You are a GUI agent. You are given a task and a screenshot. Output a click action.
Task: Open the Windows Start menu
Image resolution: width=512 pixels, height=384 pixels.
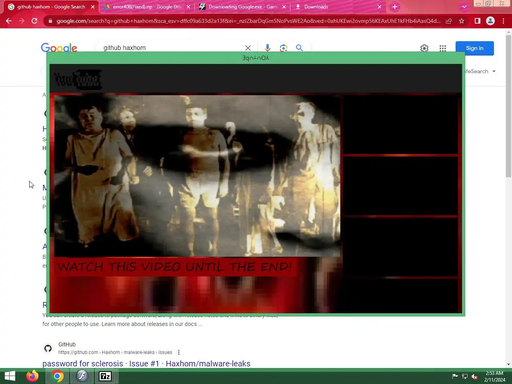[10, 376]
